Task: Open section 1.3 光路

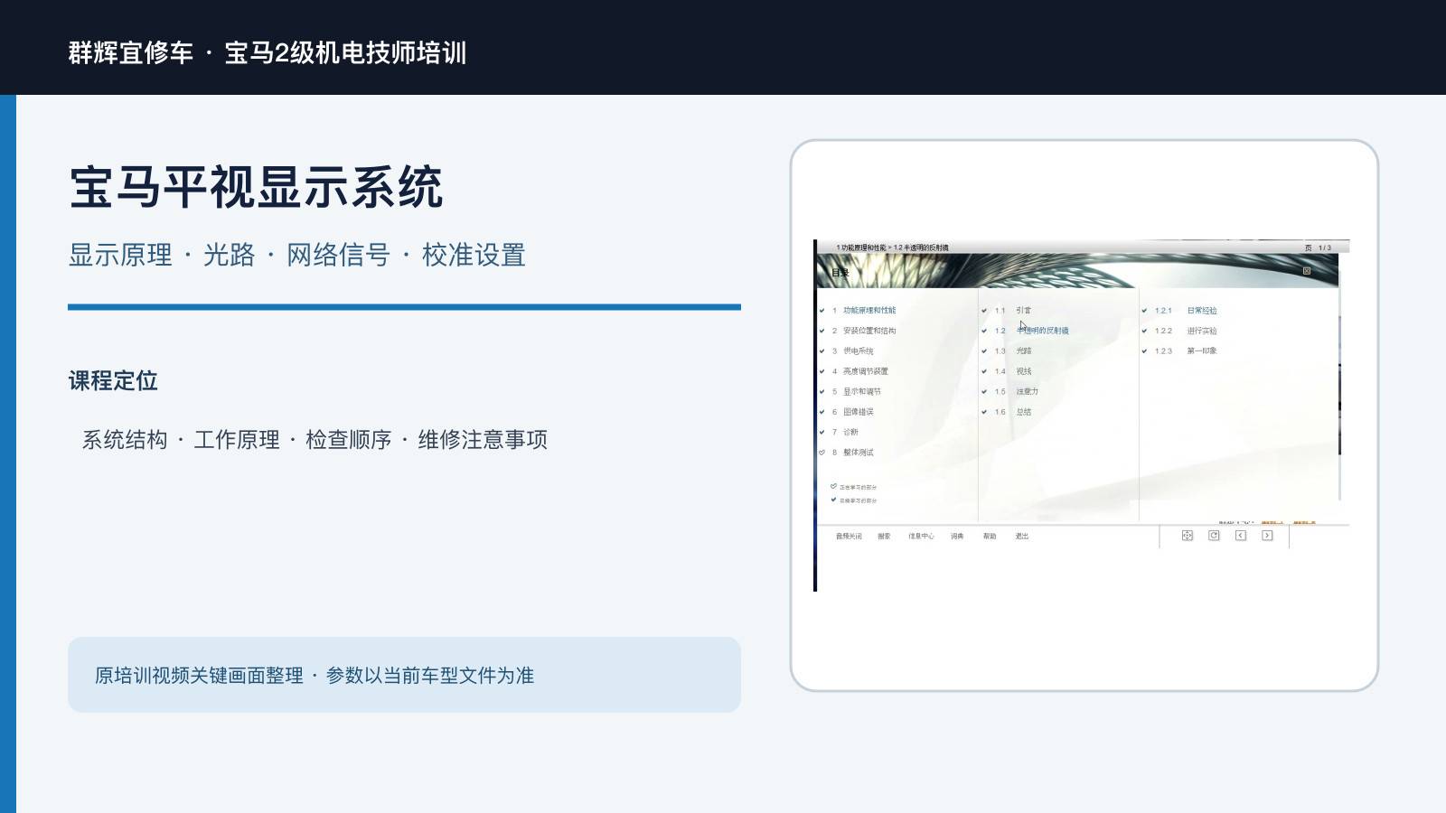Action: click(1013, 351)
